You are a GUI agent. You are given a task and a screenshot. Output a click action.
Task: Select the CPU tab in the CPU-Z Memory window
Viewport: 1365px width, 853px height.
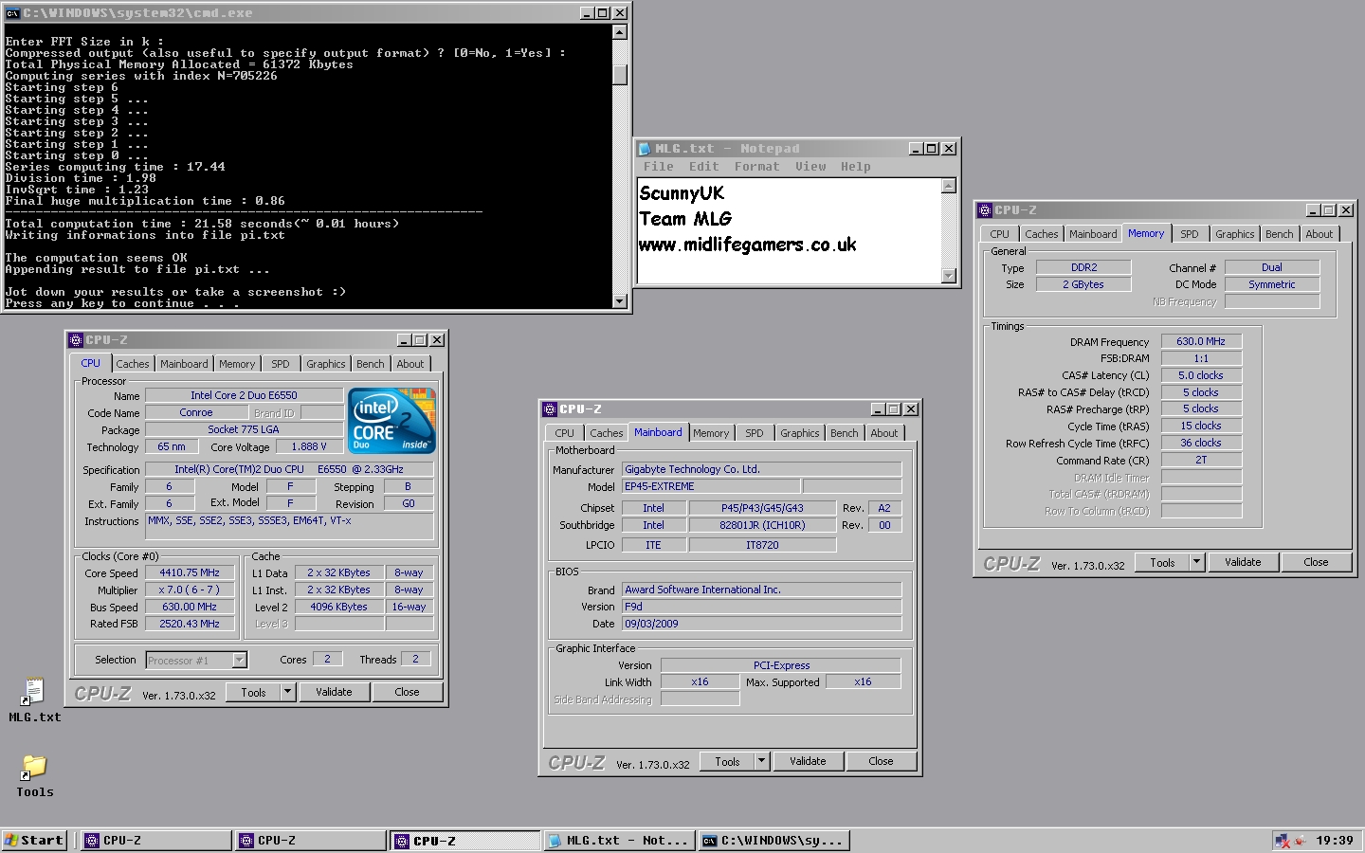click(1000, 234)
